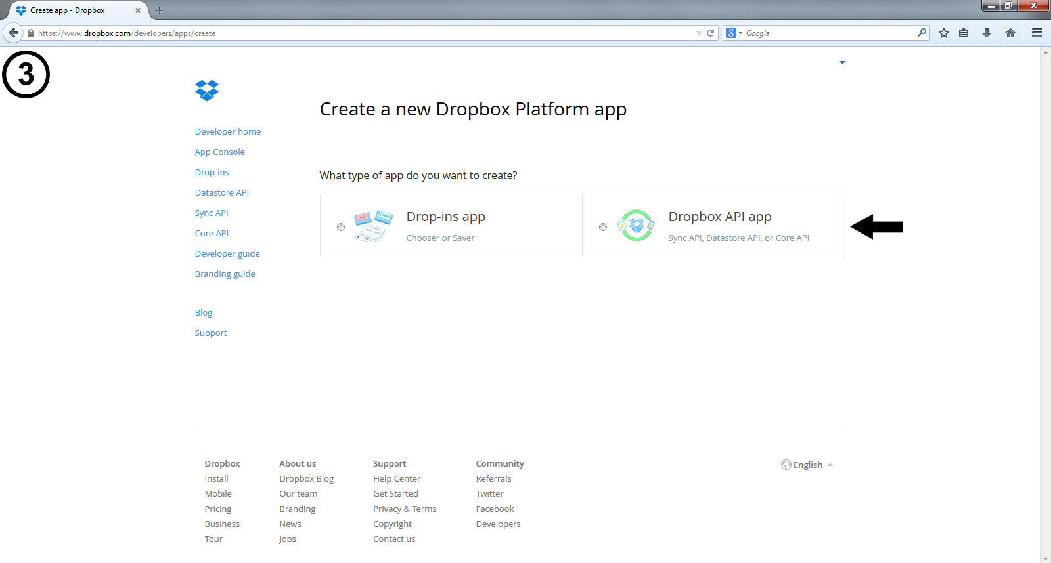Select the Drop-ins app radio button

pos(341,227)
